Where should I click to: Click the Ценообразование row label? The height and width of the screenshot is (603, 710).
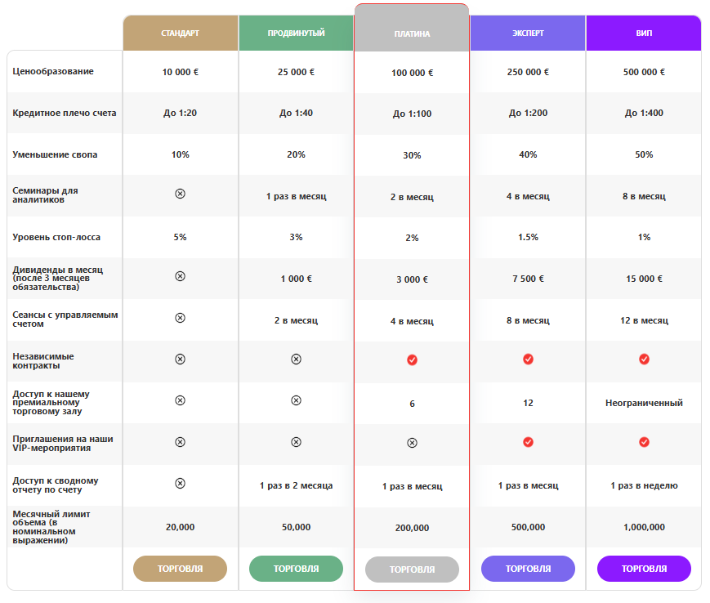coord(53,72)
